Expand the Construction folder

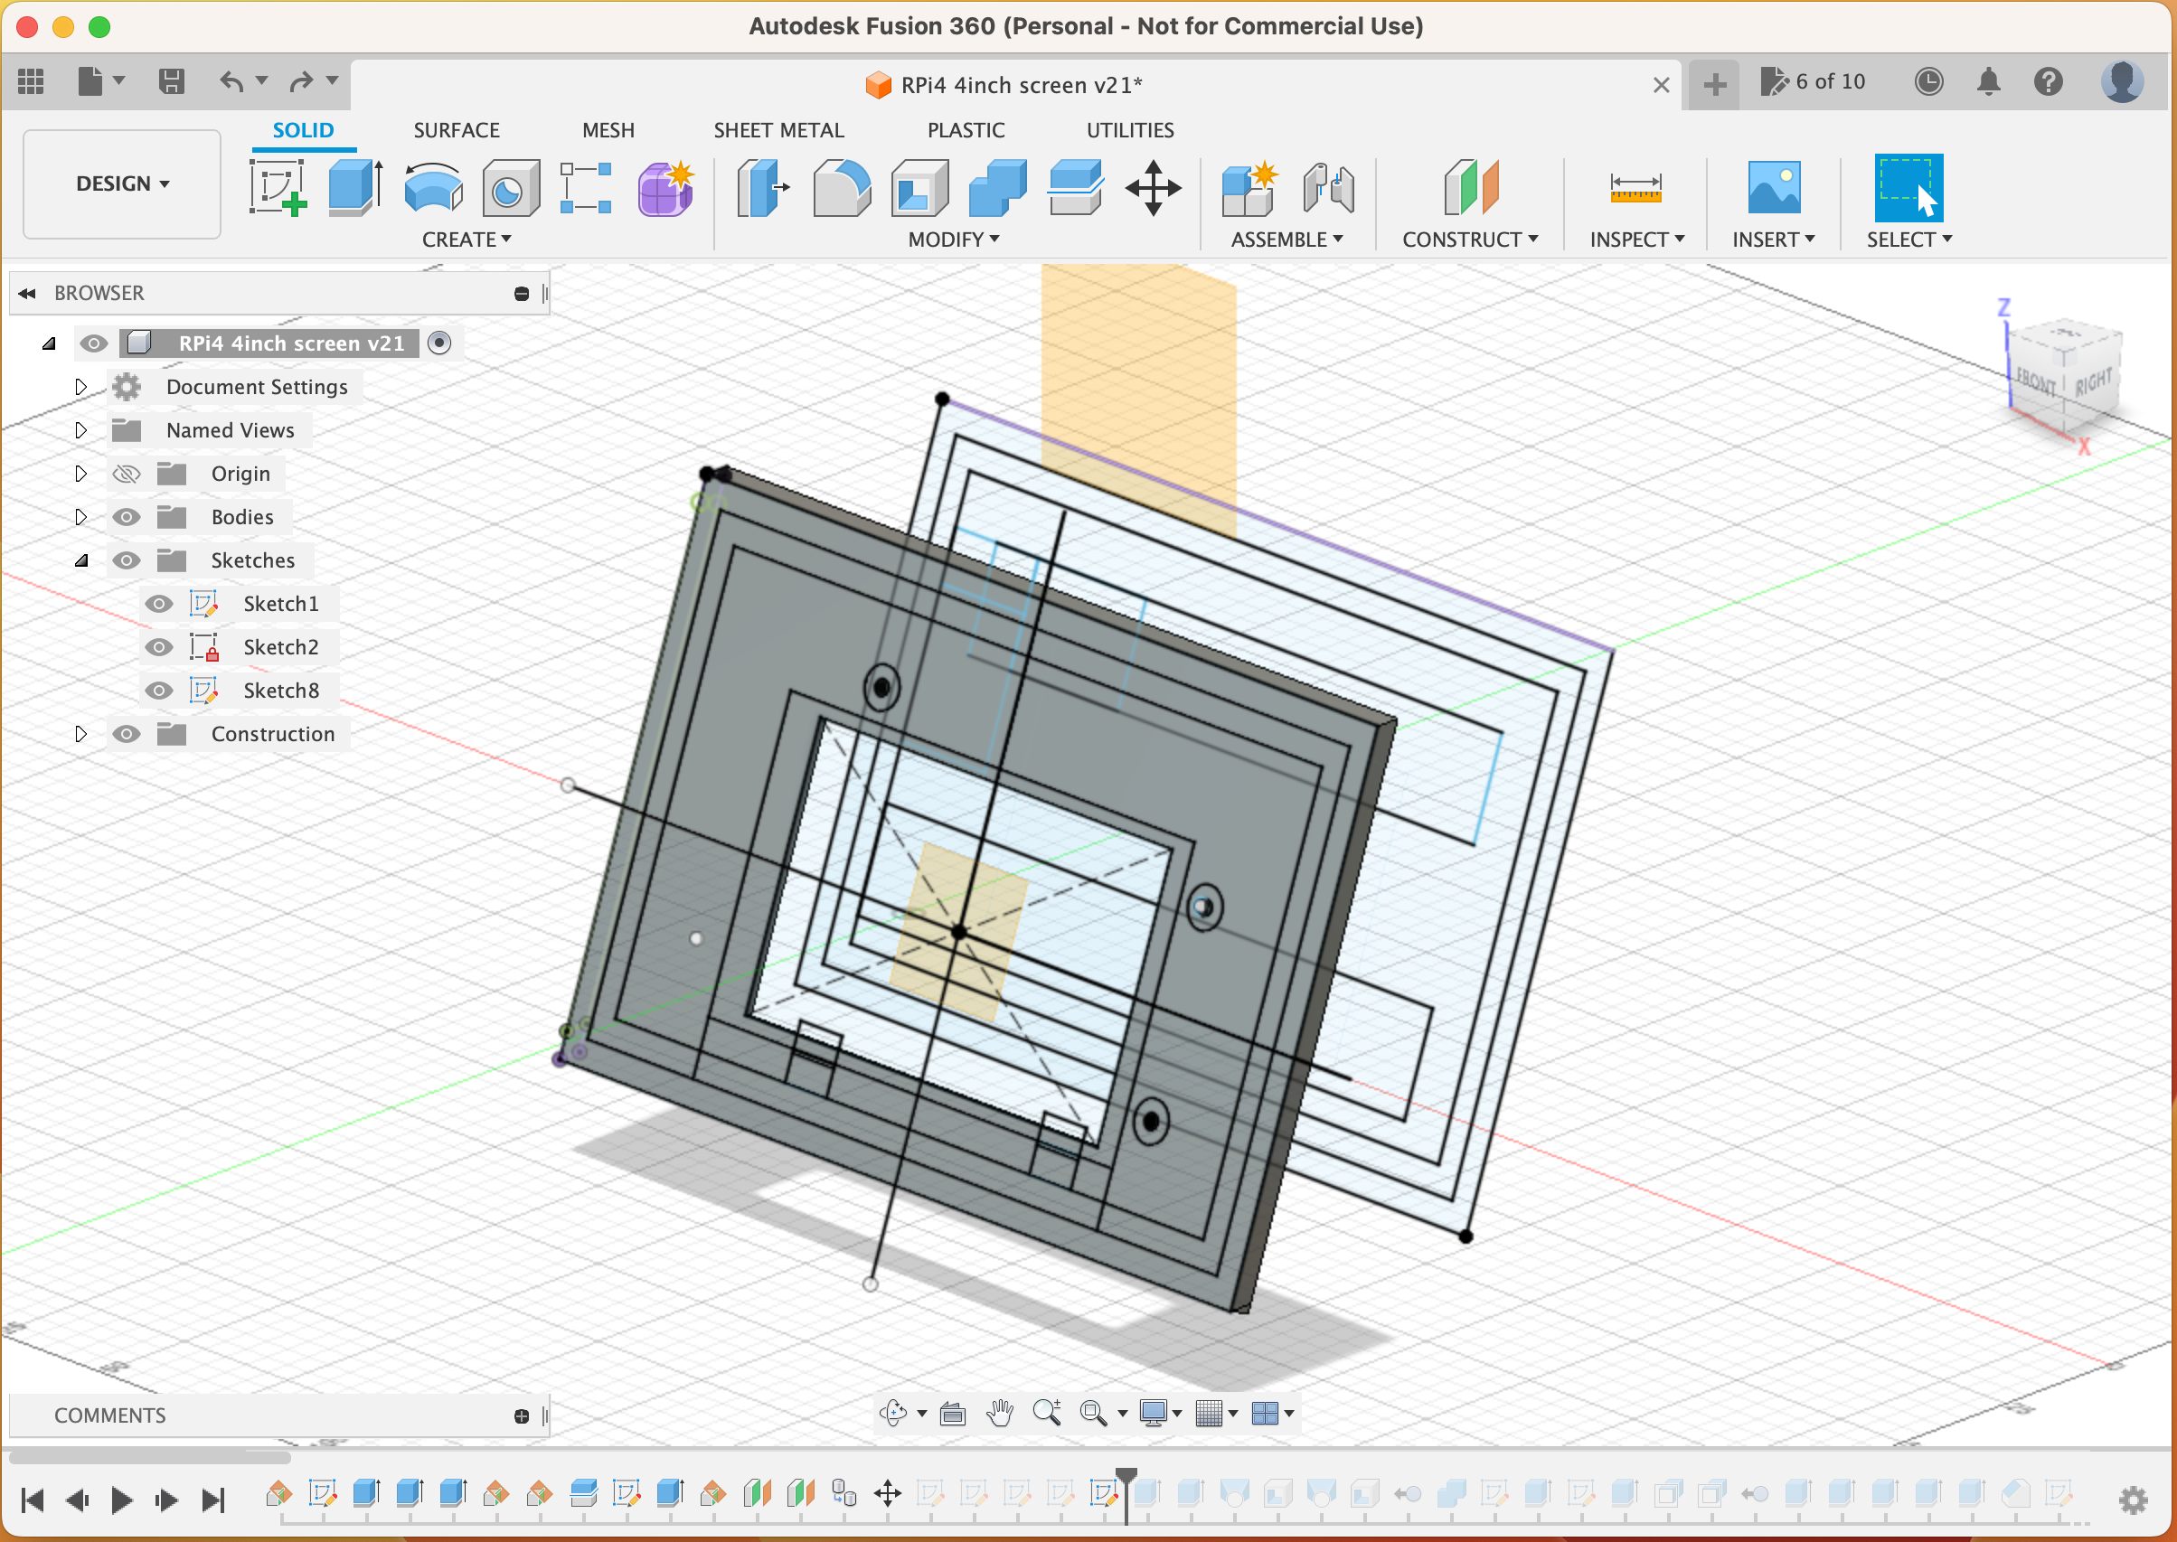click(80, 734)
